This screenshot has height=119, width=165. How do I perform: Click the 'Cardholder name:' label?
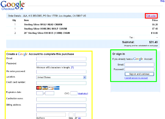tap(15, 98)
